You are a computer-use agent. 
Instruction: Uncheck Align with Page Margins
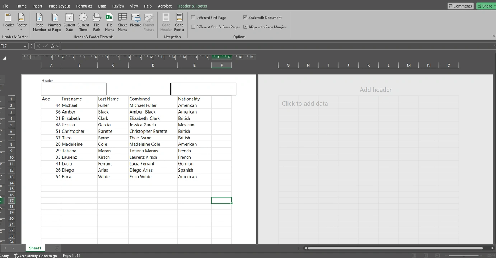coord(245,27)
